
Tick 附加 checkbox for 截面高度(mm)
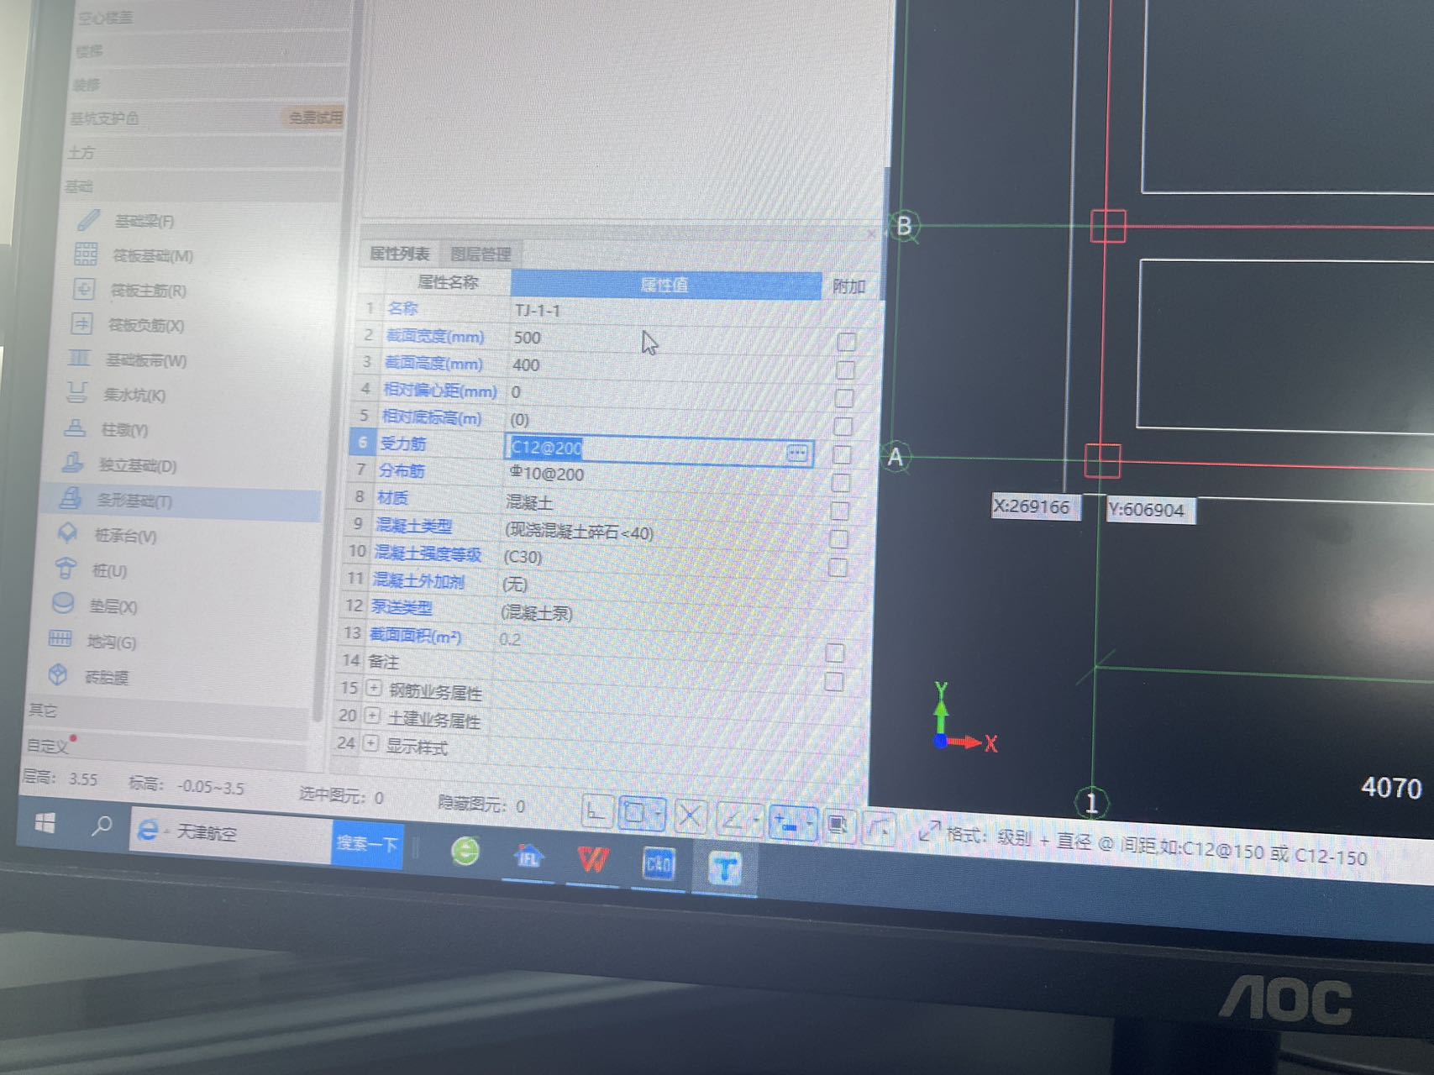pos(846,370)
